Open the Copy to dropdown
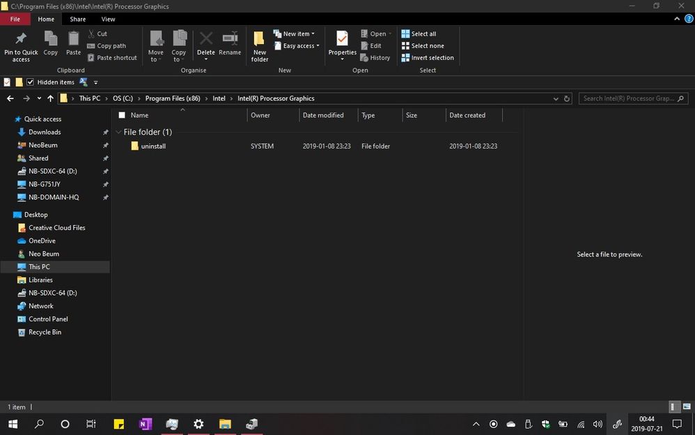Viewport: 695px width, 435px height. (x=179, y=46)
